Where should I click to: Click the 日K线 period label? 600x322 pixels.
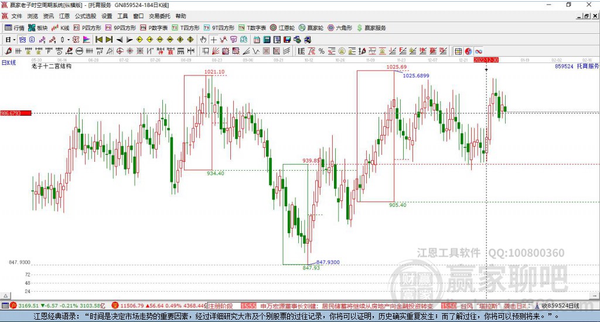pyautogui.click(x=9, y=63)
